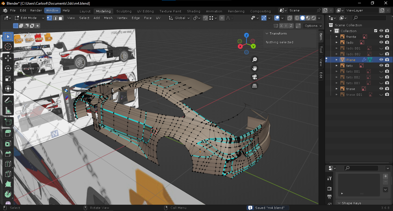Expand the teto tree item
393x211 pixels.
click(337, 66)
